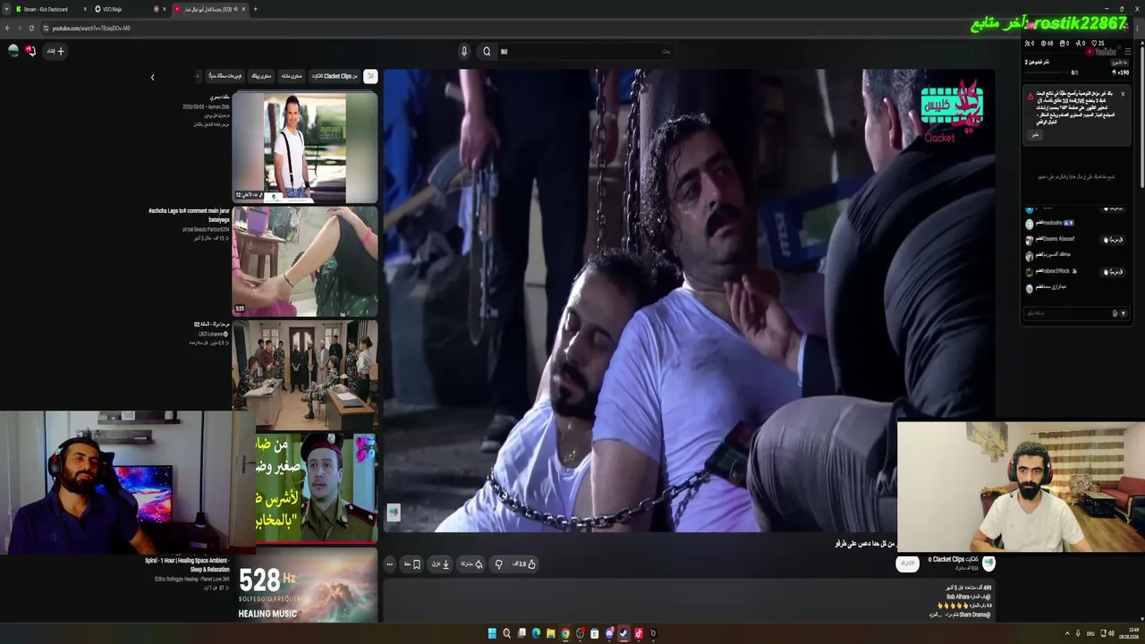Open the Windows Start menu

click(492, 633)
